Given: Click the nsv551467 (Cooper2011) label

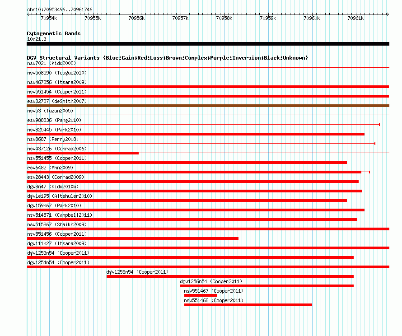Looking at the screenshot, I should [x=214, y=291].
